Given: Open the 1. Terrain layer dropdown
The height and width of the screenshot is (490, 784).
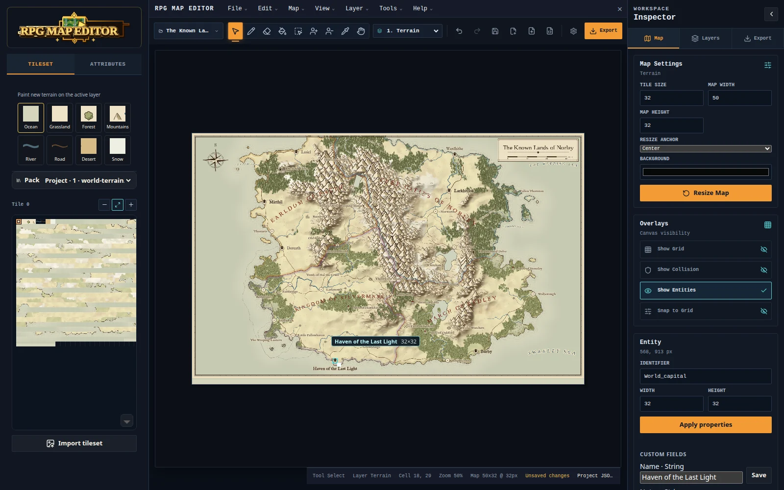Looking at the screenshot, I should (x=408, y=31).
